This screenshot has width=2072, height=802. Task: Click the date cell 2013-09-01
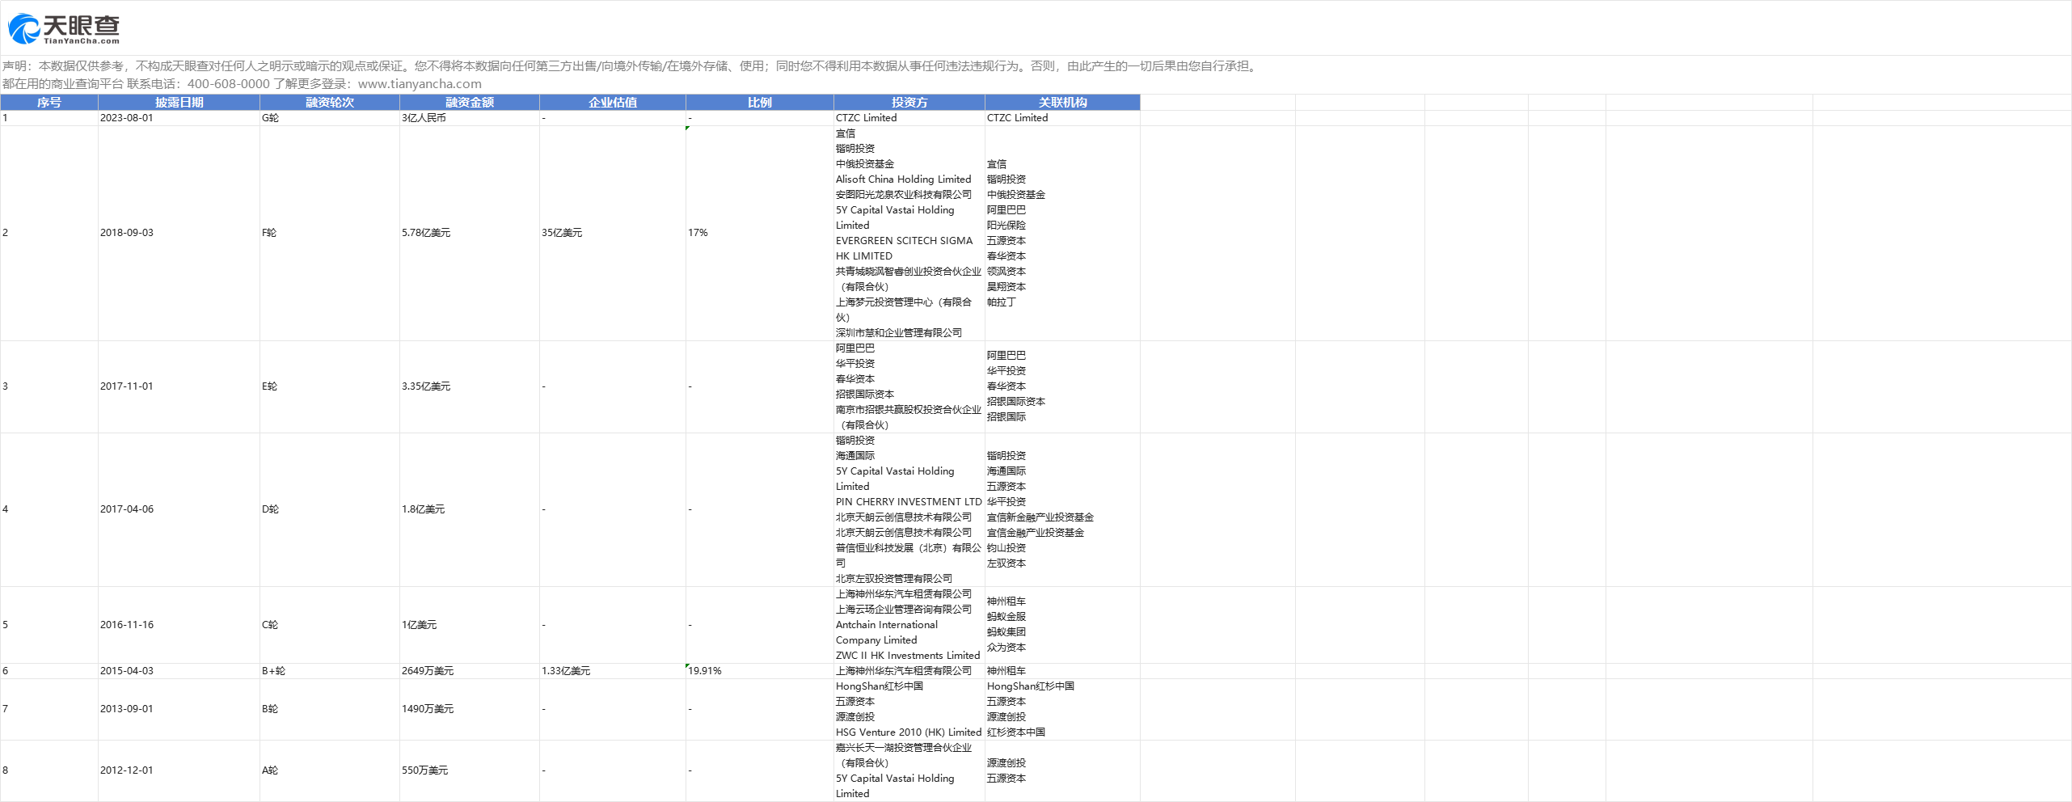[x=179, y=709]
